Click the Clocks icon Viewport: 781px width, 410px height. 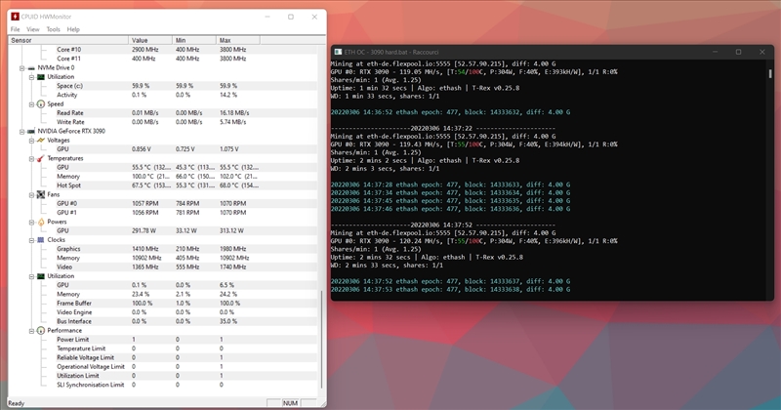[41, 240]
